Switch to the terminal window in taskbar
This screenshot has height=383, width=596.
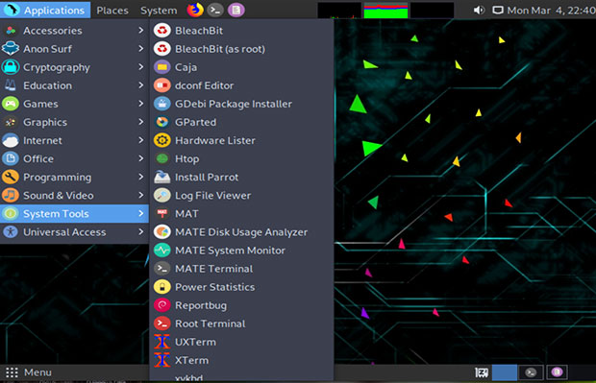click(531, 372)
